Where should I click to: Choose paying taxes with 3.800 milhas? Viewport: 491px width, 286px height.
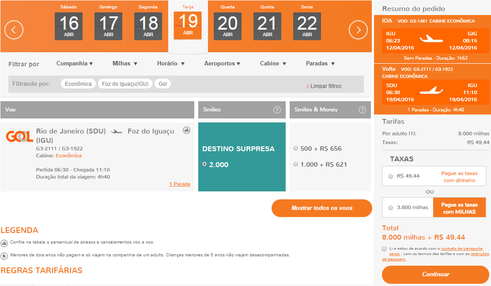pos(390,208)
